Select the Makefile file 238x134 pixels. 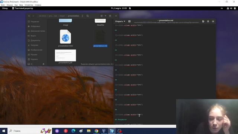(x=100, y=21)
